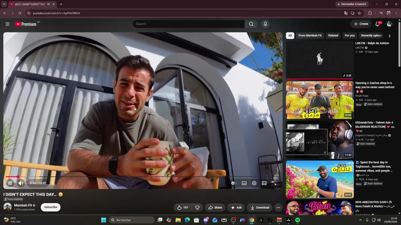This screenshot has height=225, width=401.
Task: Focus the taskbar Rechercher search box
Action: [132, 220]
